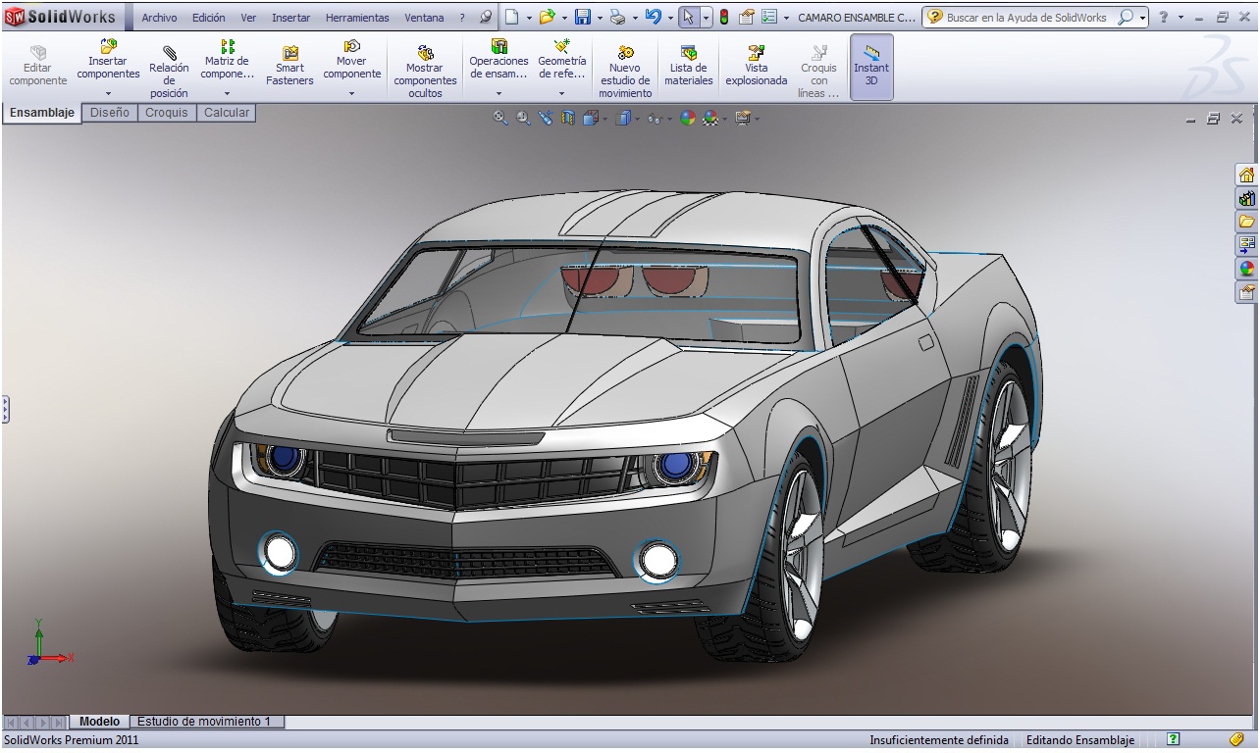This screenshot has width=1260, height=753.
Task: Open Appearances tab in task pane
Action: pos(1246,268)
